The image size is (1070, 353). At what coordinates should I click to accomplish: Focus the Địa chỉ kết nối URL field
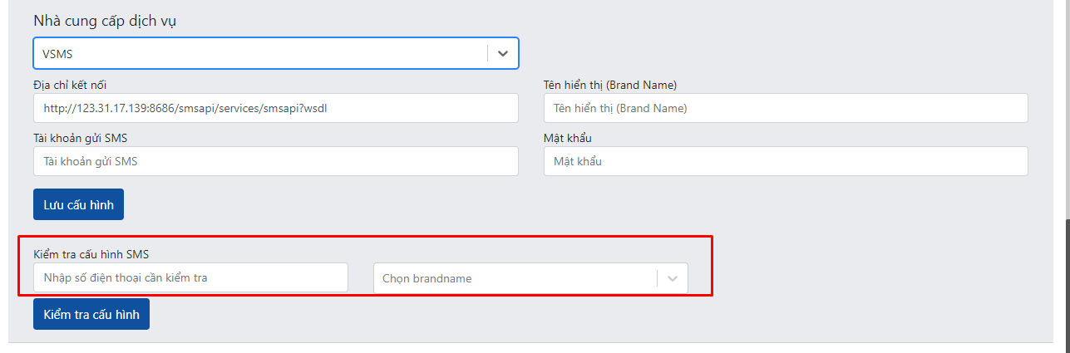click(276, 108)
